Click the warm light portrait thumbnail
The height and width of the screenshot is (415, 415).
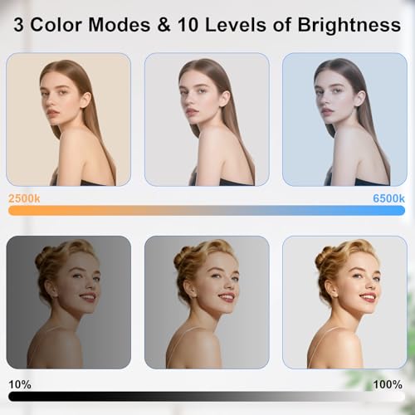[x=68, y=120]
